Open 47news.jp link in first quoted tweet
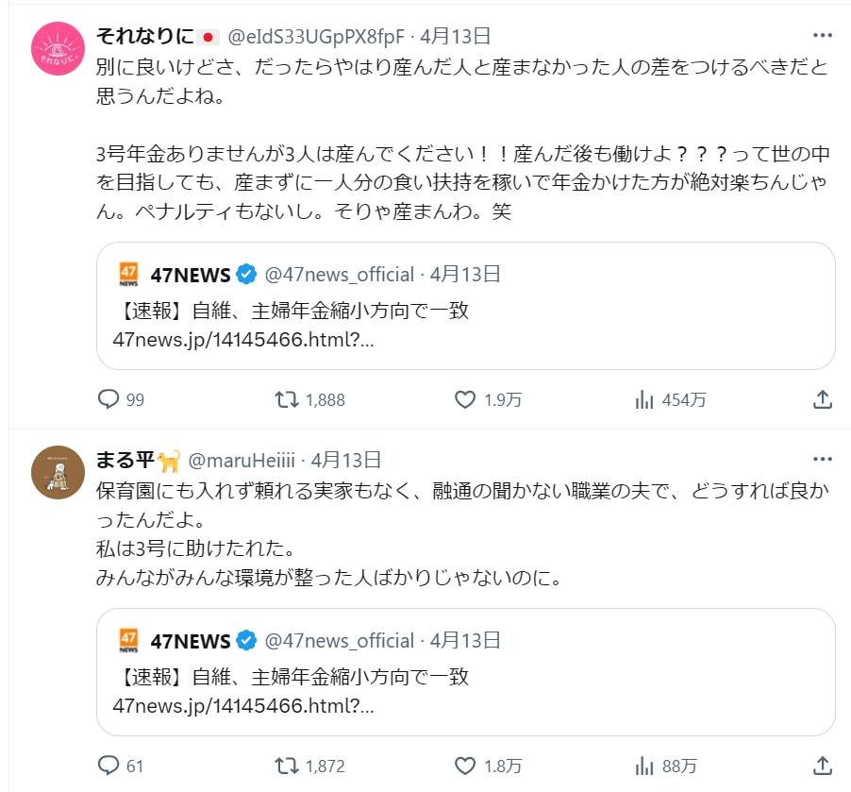This screenshot has width=851, height=792. point(243,340)
